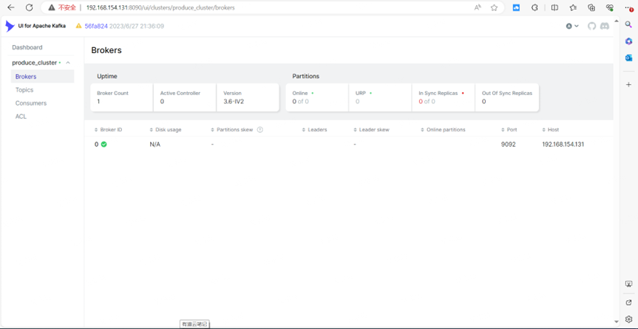Sort by Leader skew column

click(x=371, y=130)
